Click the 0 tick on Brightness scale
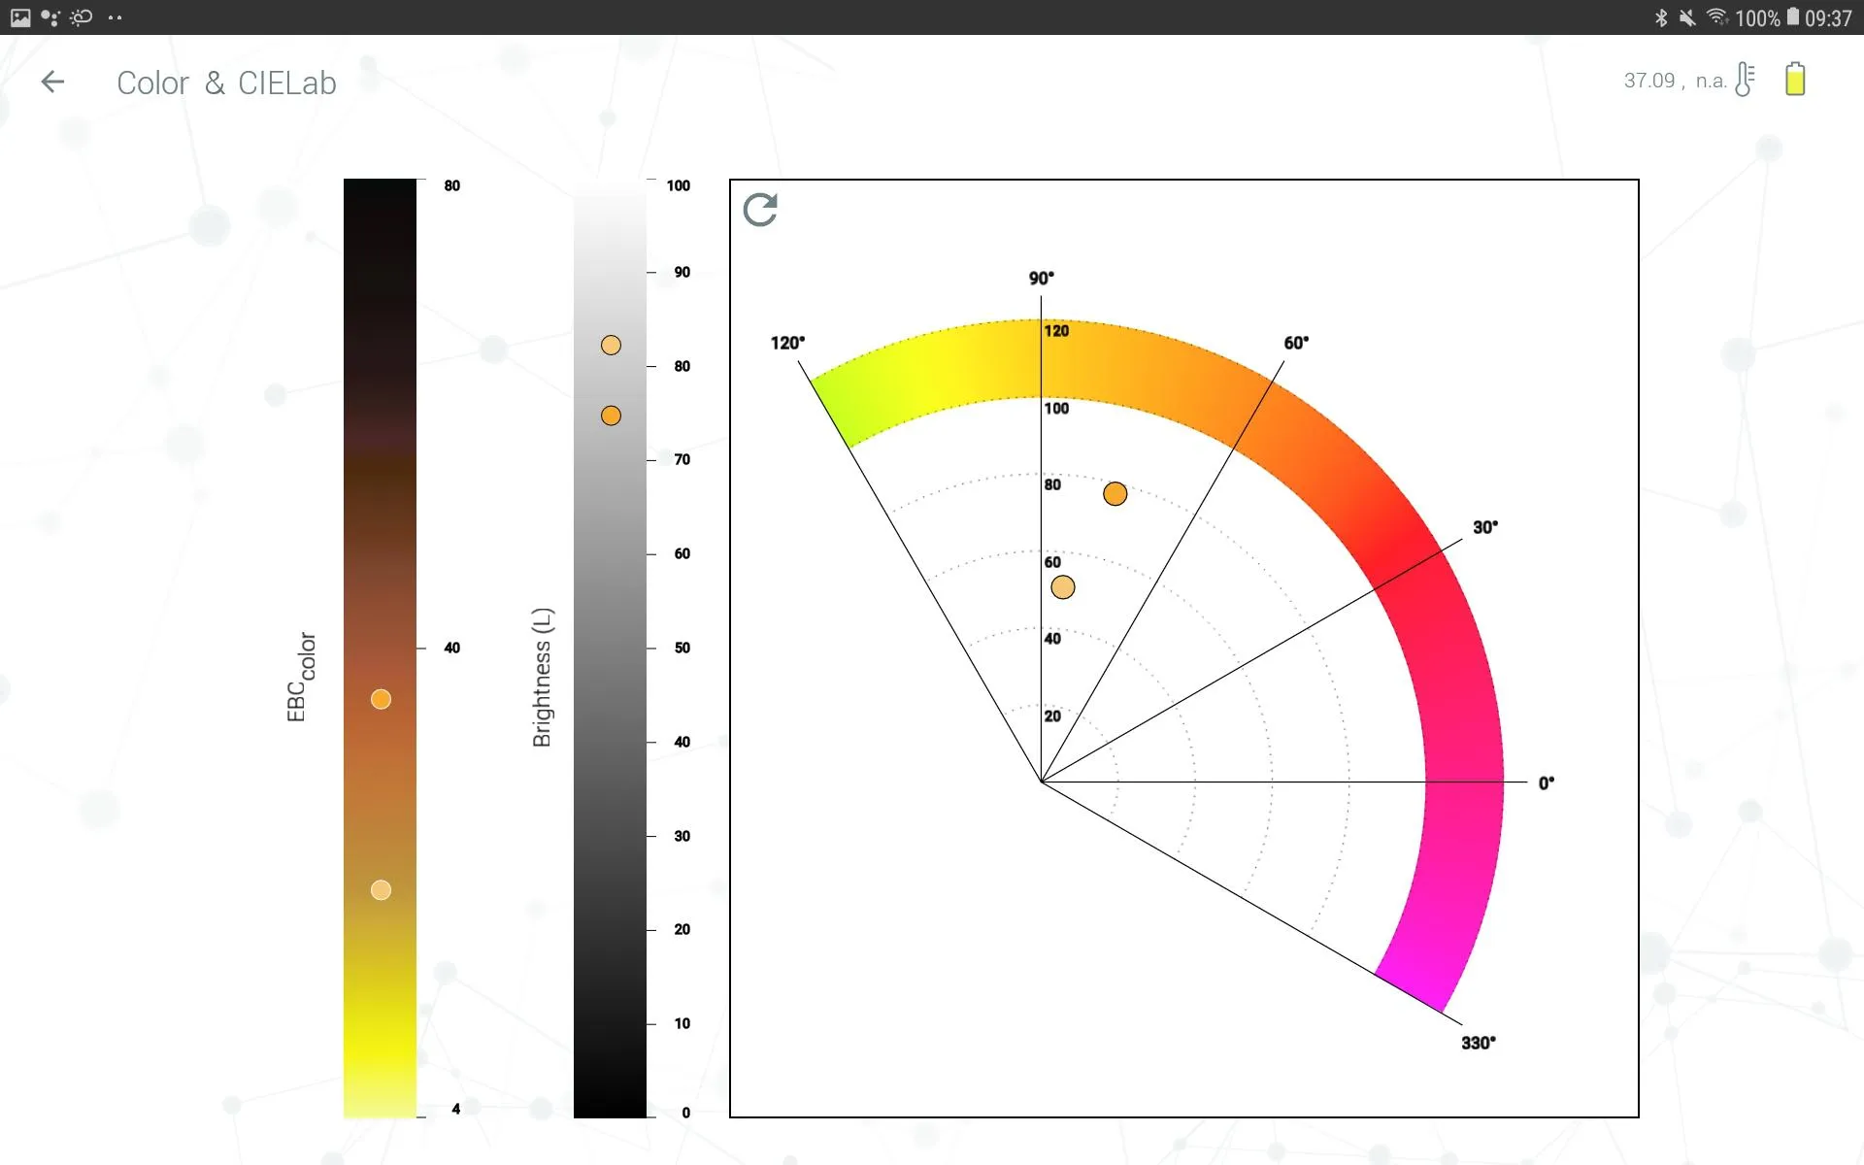Screen dimensions: 1864x1165 [x=686, y=1113]
